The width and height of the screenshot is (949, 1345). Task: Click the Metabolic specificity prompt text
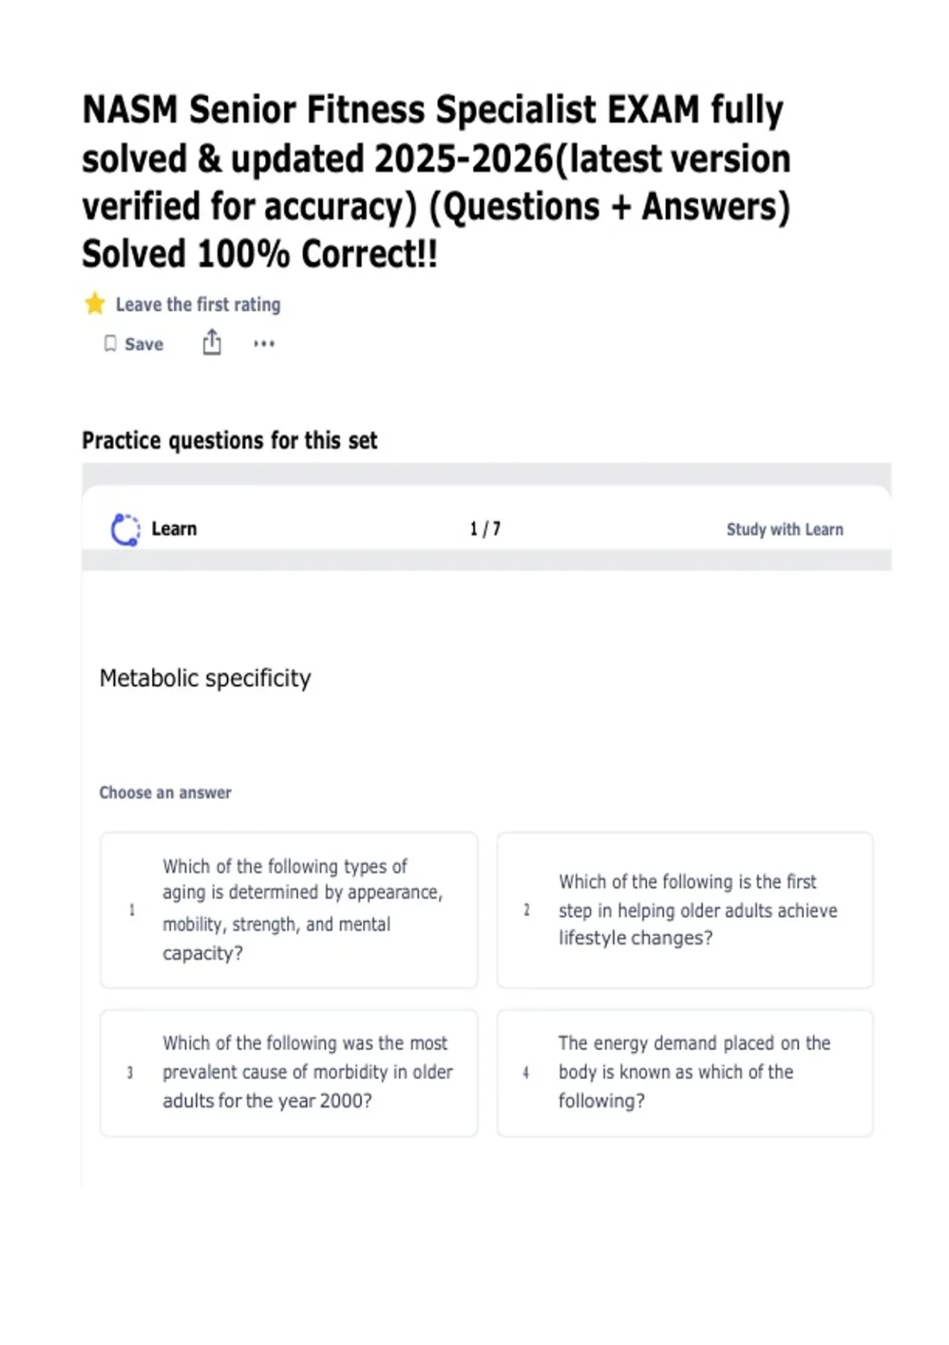coord(205,678)
